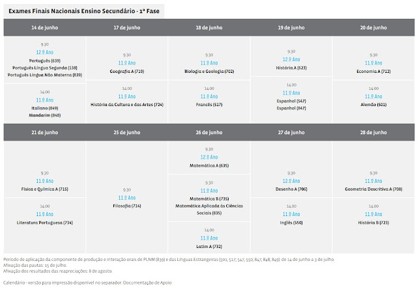Click the 18 de junho header
The image size is (417, 289).
[x=208, y=28]
